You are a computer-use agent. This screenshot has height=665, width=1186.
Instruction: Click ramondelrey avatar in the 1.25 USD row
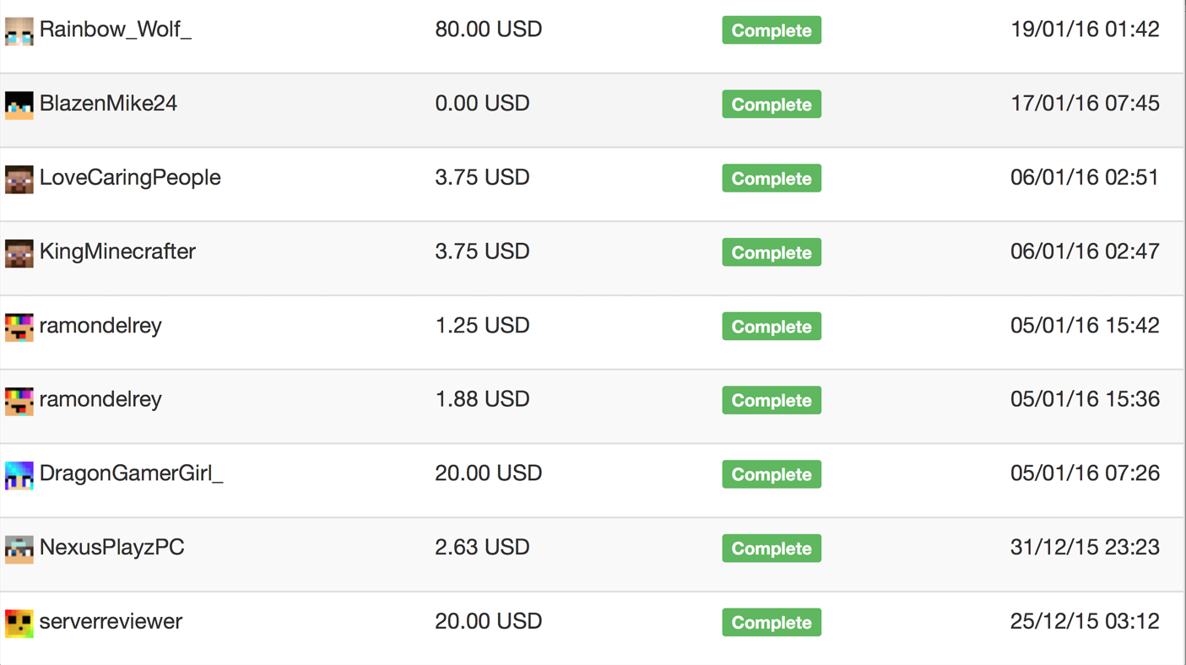[19, 327]
